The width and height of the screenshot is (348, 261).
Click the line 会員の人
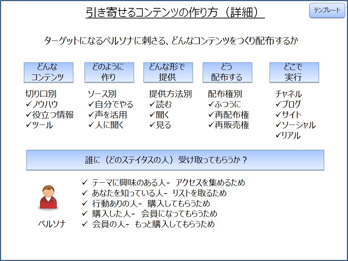click(x=148, y=224)
